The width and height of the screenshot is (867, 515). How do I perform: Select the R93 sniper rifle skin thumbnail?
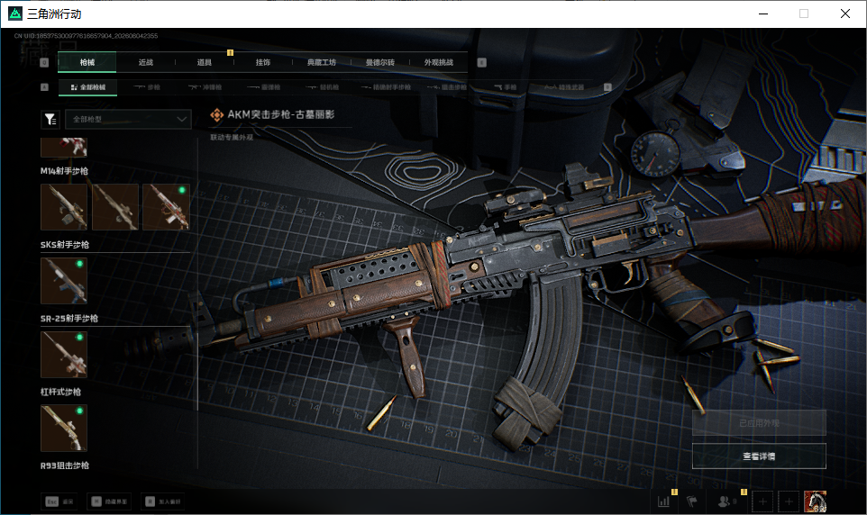[x=64, y=429]
